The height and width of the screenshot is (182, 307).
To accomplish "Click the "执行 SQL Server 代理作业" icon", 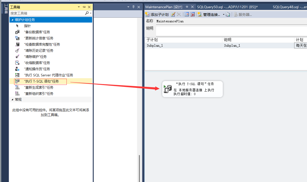I will [17, 75].
